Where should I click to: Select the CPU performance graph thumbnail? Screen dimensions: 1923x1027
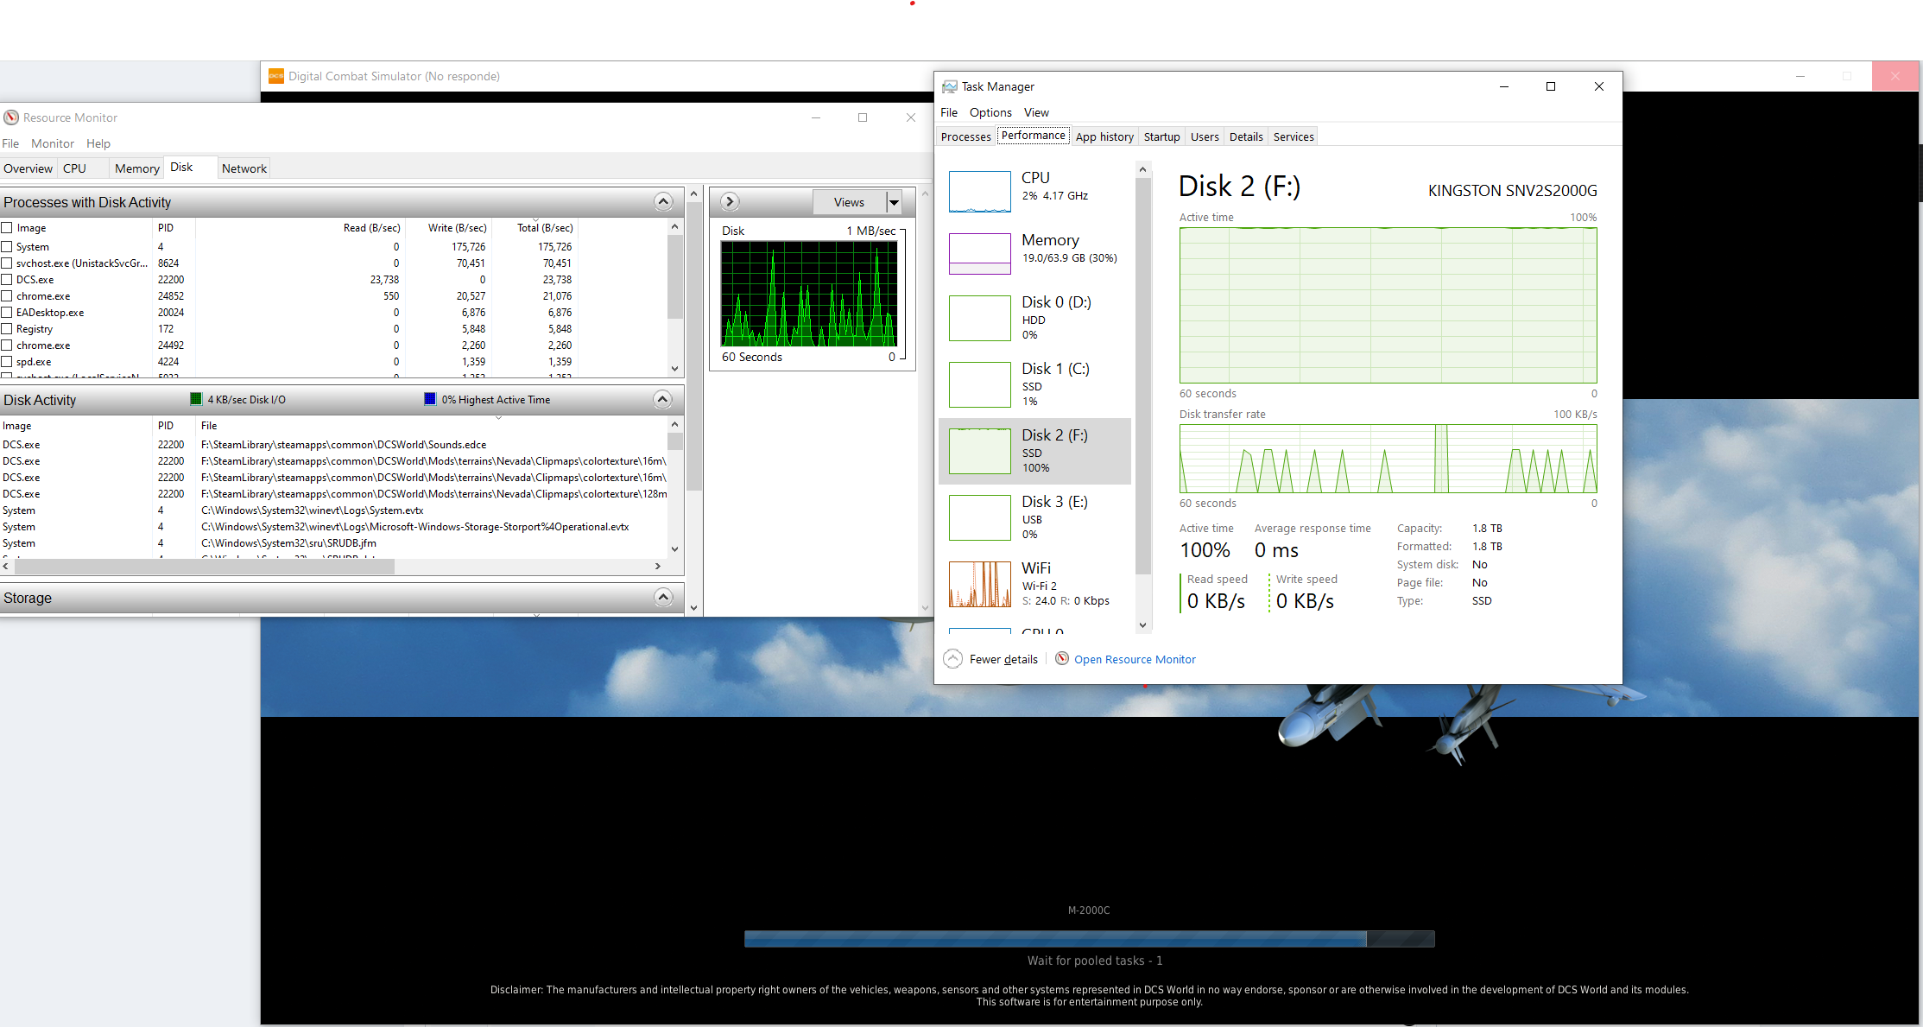click(x=979, y=191)
